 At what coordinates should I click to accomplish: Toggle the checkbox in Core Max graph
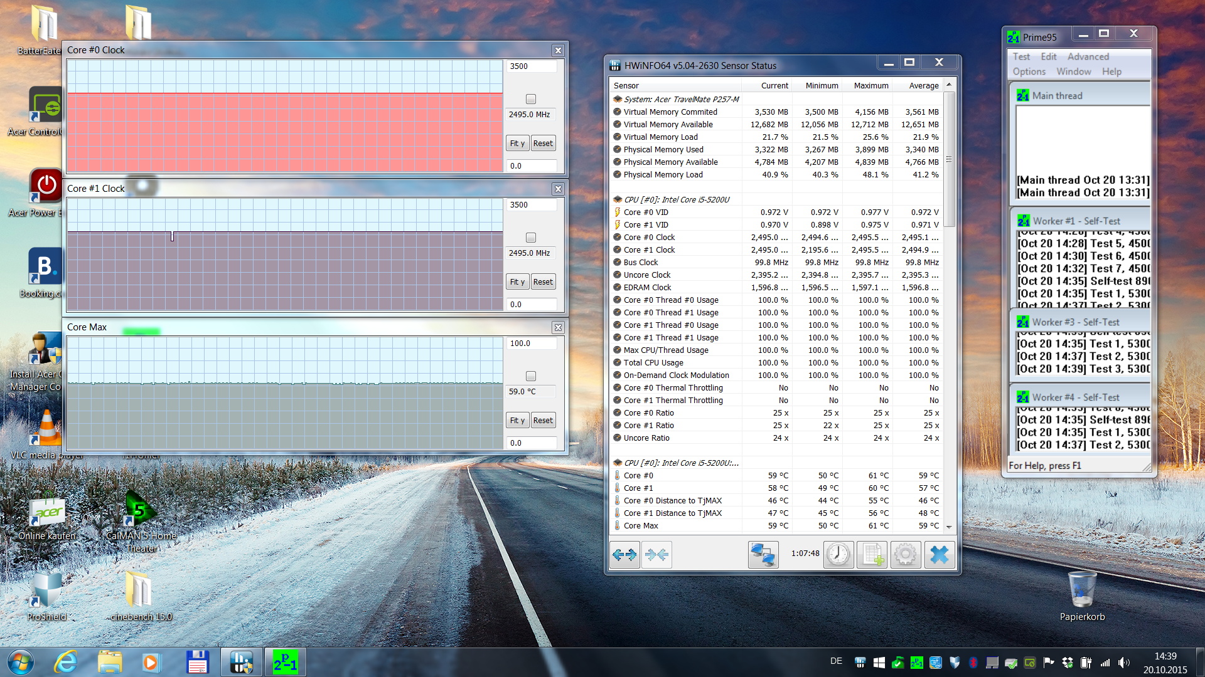tap(531, 376)
